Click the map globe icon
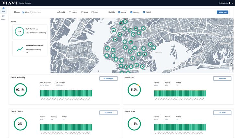Screen dimensions: 235x139 [x=231, y=64]
